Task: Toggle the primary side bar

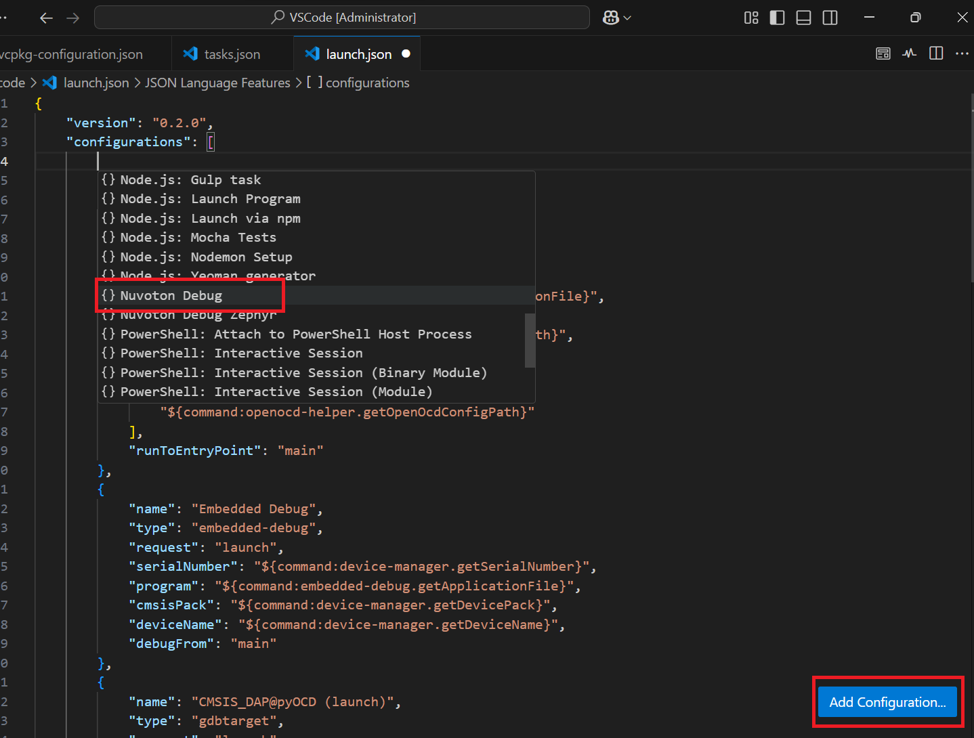Action: click(778, 18)
